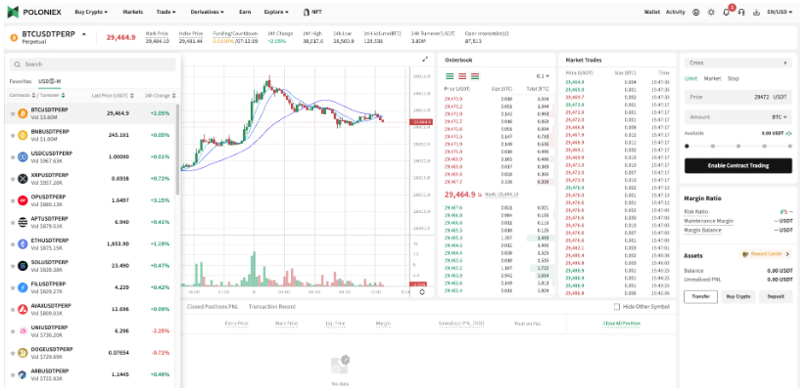
Task: Click the DOGEUSDTPERP coin icon
Action: [x=23, y=353]
